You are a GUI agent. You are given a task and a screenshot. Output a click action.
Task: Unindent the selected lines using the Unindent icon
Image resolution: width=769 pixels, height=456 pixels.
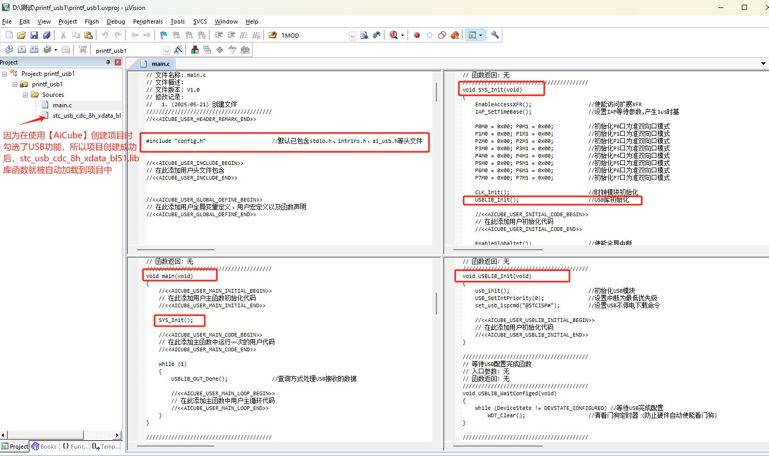[x=231, y=35]
